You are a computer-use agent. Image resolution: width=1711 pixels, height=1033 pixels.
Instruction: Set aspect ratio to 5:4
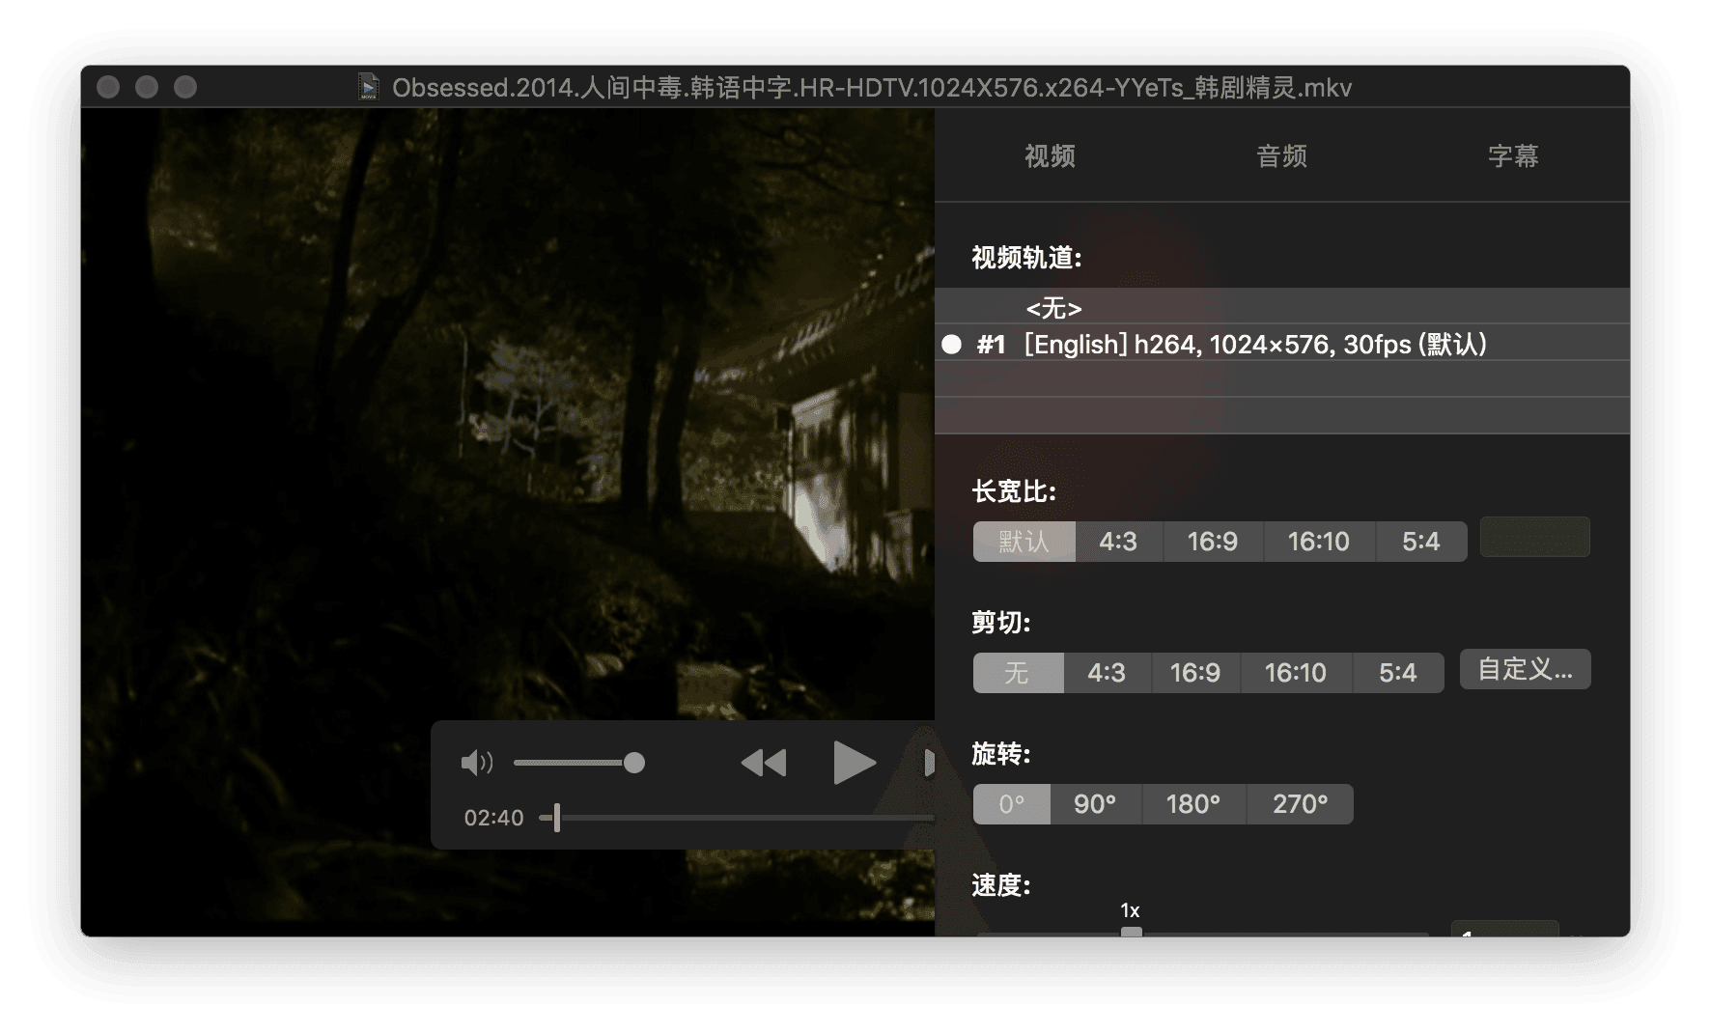point(1421,542)
